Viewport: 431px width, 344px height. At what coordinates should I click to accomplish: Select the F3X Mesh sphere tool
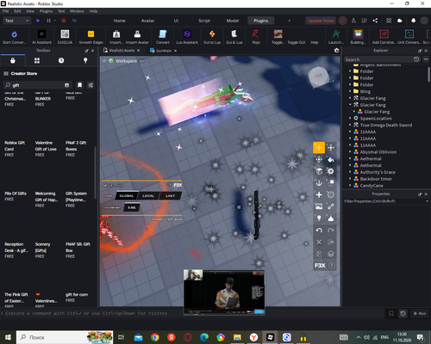[331, 194]
